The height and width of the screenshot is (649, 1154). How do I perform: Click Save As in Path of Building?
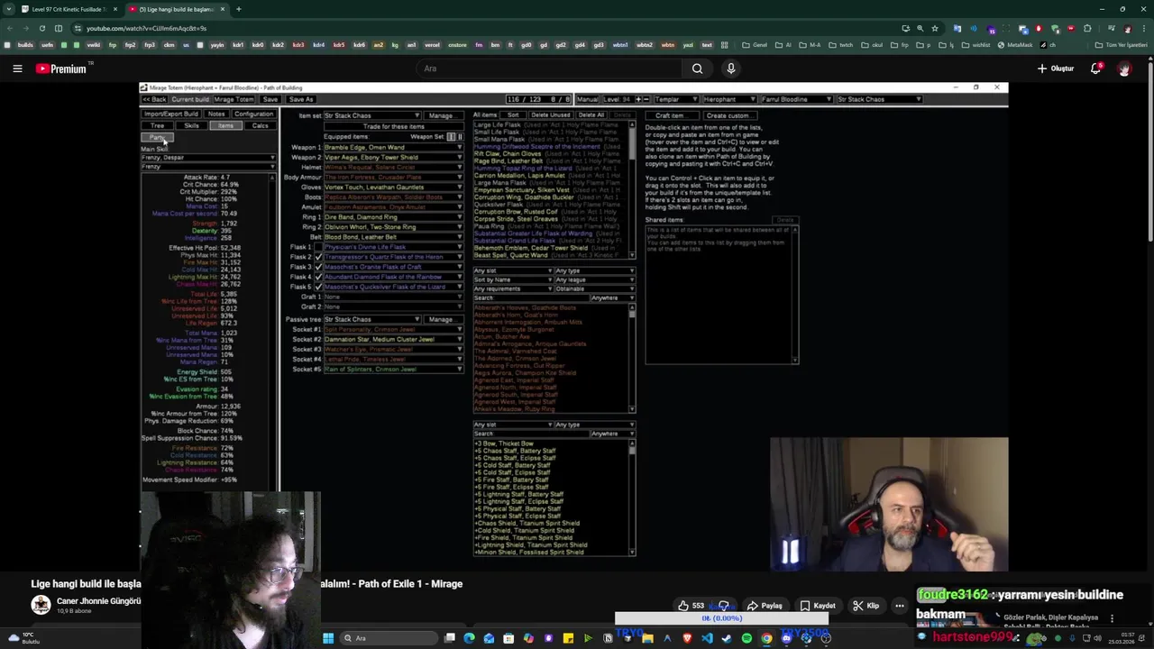tap(301, 99)
